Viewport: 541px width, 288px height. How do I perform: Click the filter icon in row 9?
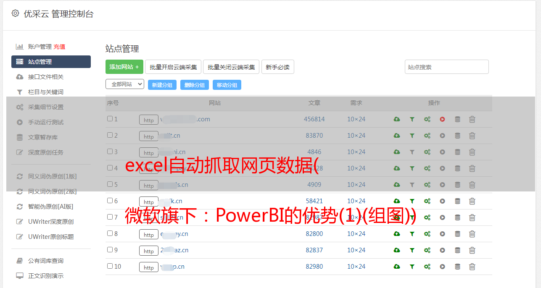pos(412,250)
